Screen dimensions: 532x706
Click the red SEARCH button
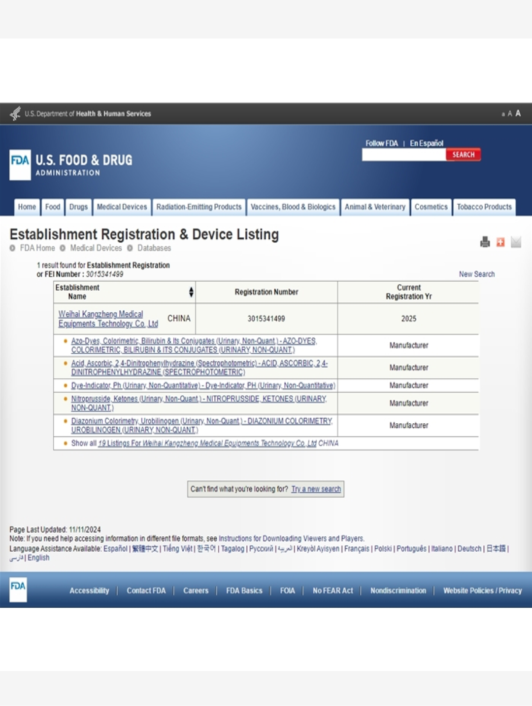(x=464, y=154)
